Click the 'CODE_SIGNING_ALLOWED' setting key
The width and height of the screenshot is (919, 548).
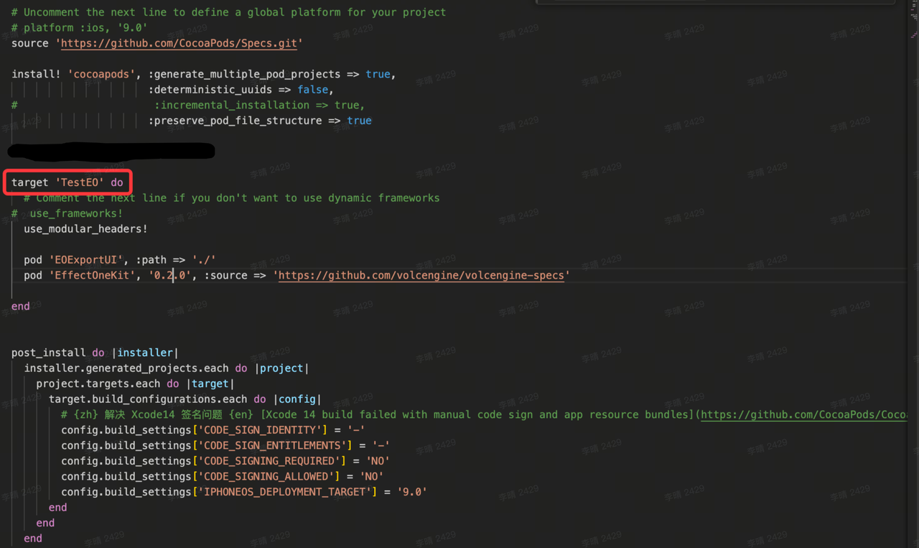pyautogui.click(x=266, y=476)
